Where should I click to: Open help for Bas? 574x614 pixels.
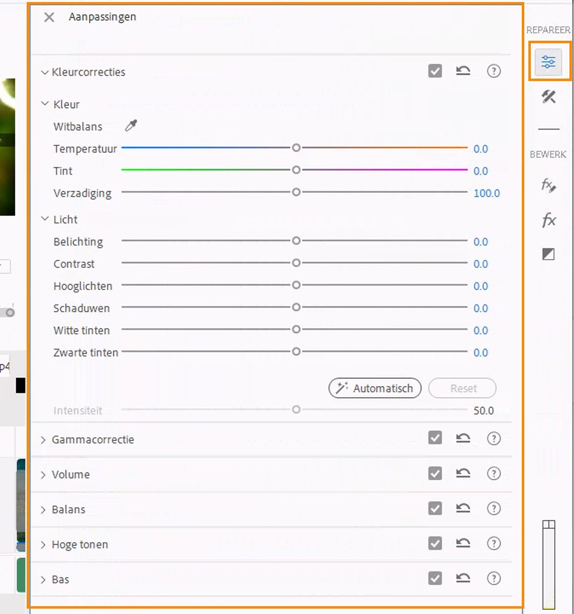click(x=494, y=579)
